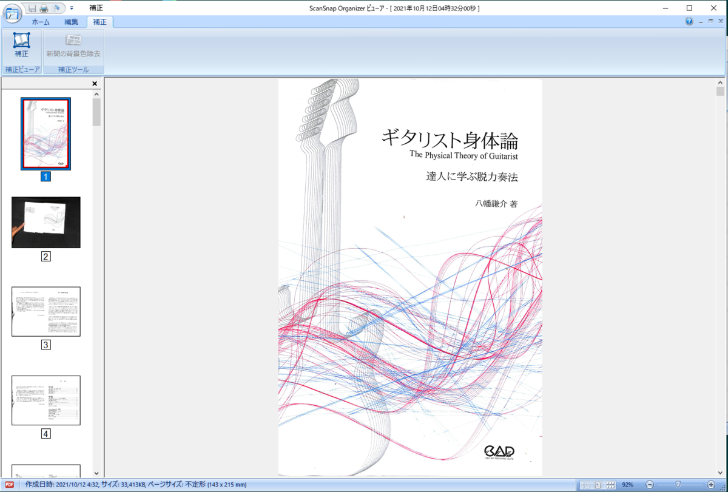Click main view scroll up arrow
The width and height of the screenshot is (728, 492).
(x=720, y=83)
